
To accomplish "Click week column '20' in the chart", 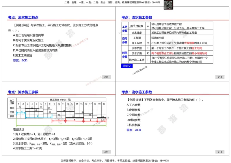I will [x=104, y=104].
